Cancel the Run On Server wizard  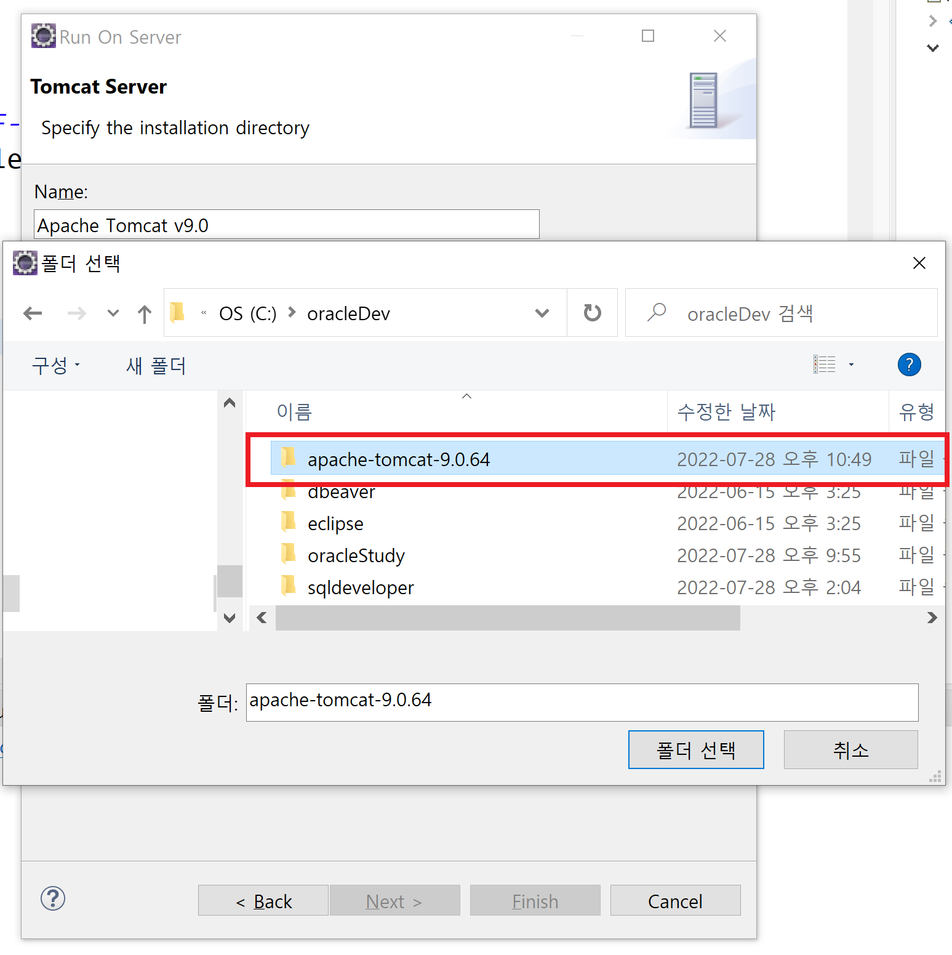[675, 901]
